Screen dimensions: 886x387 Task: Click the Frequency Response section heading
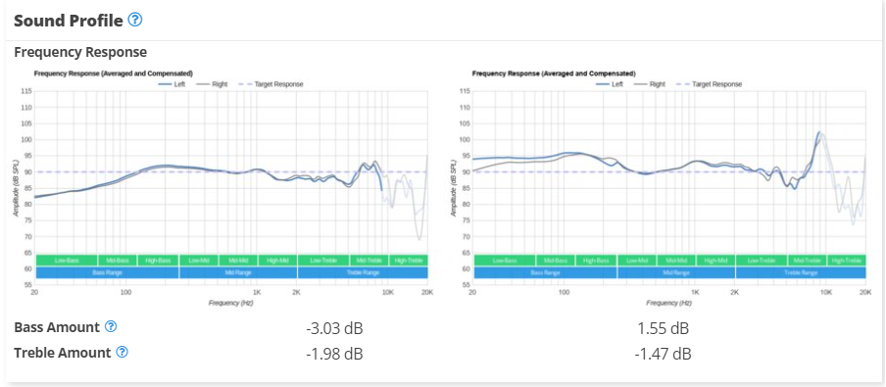pyautogui.click(x=80, y=53)
